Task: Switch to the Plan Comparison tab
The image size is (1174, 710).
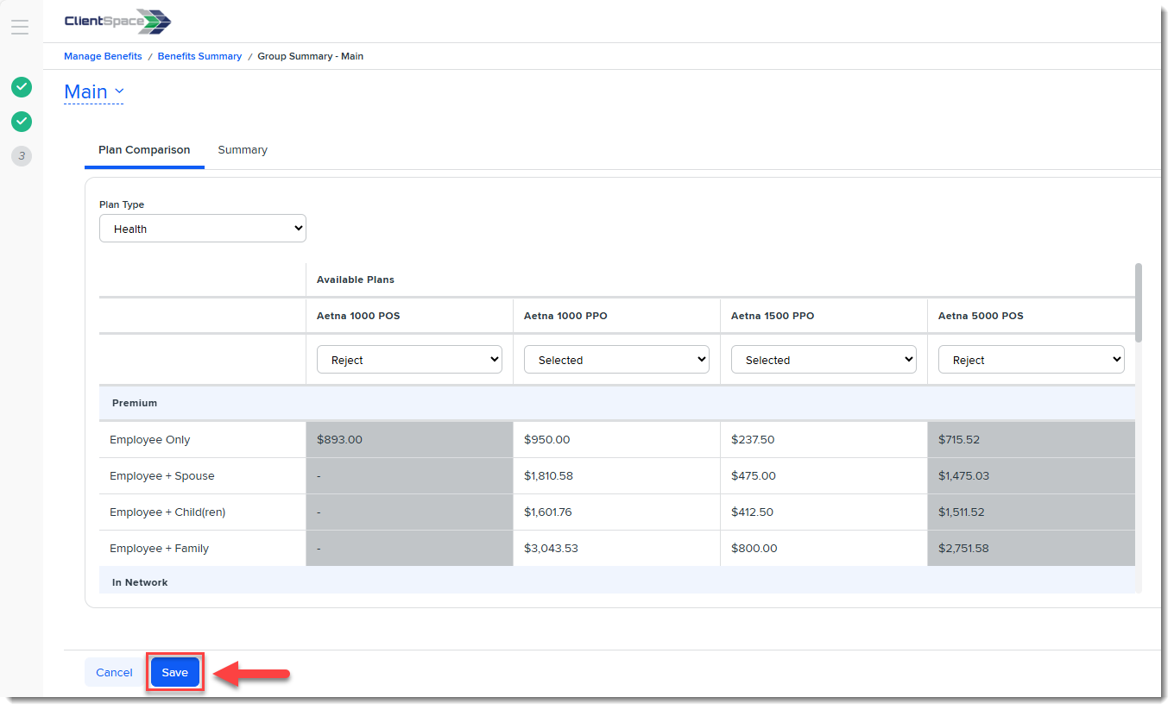Action: click(x=144, y=150)
